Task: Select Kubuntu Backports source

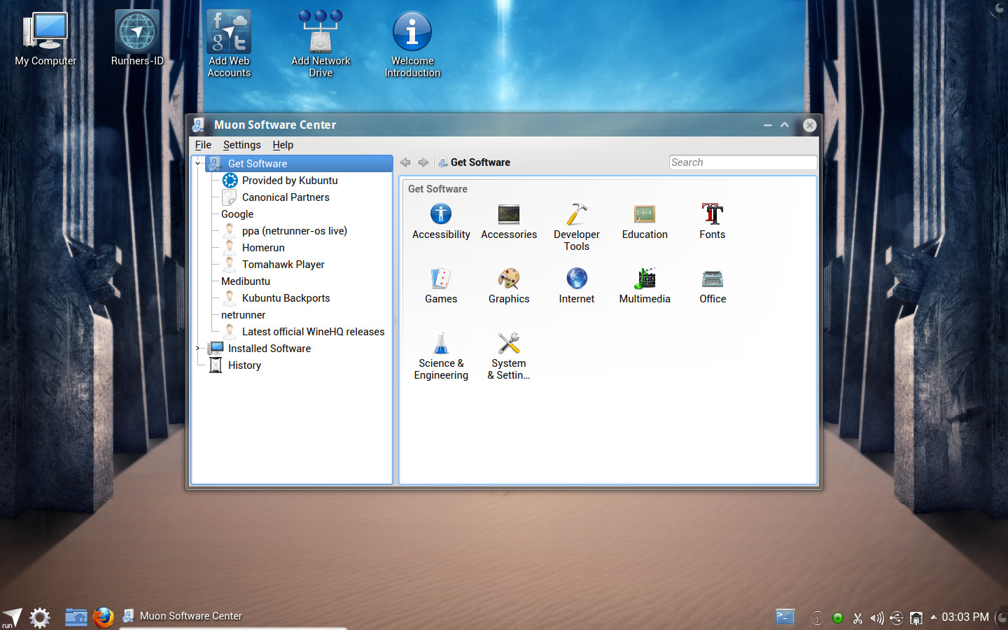Action: click(286, 297)
